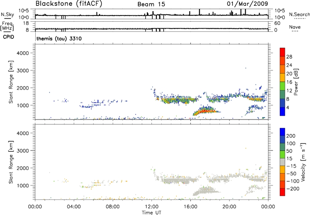Pick red bottom segment of Velocity colorbar

tap(282, 192)
